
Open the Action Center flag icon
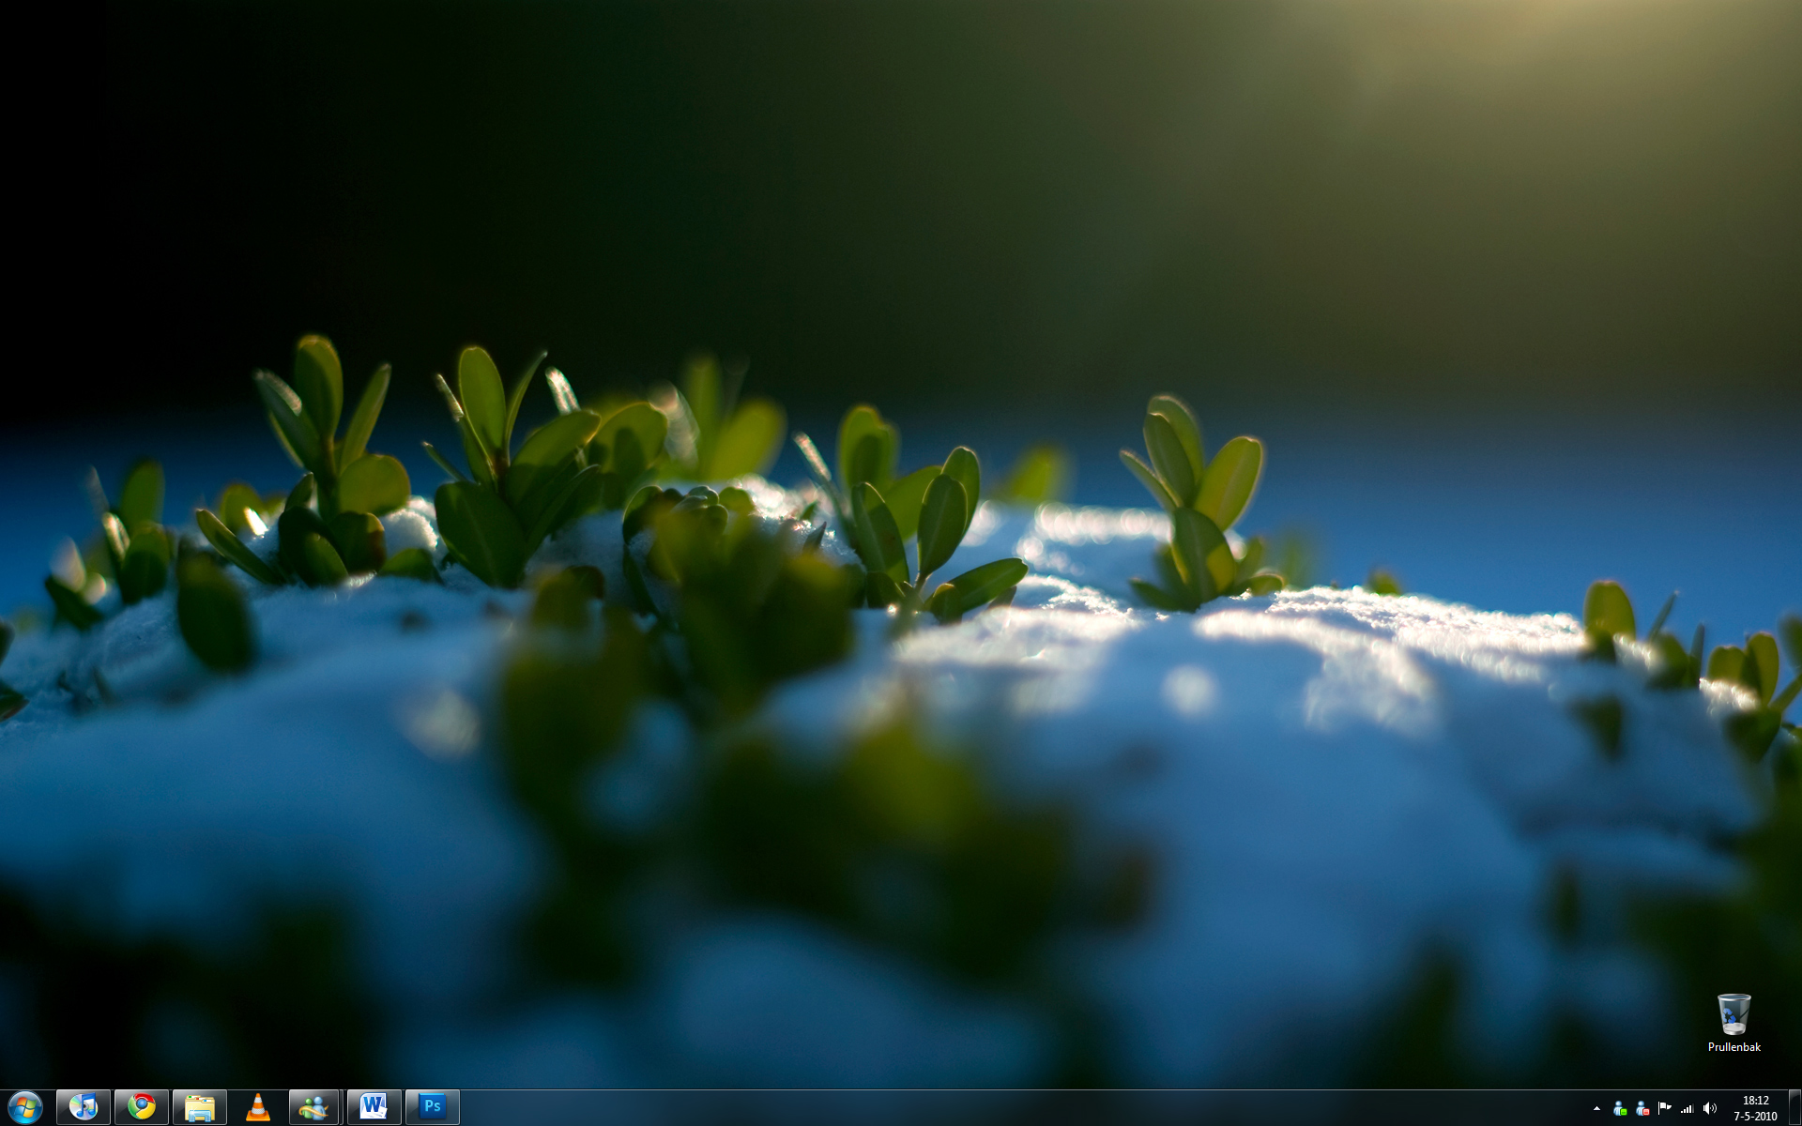click(1665, 1108)
